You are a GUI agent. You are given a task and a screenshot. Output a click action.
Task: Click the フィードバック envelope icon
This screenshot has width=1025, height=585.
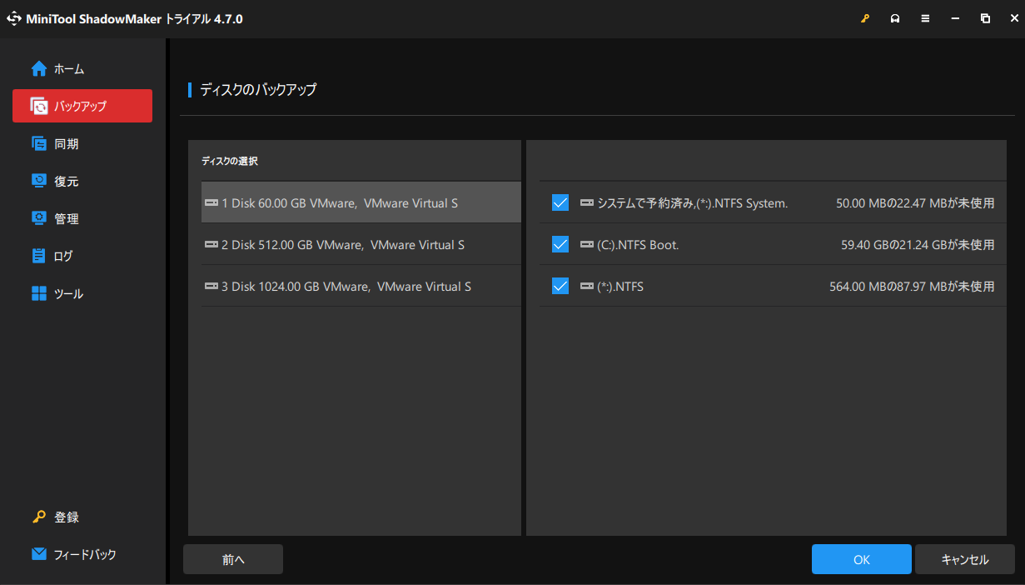[38, 554]
